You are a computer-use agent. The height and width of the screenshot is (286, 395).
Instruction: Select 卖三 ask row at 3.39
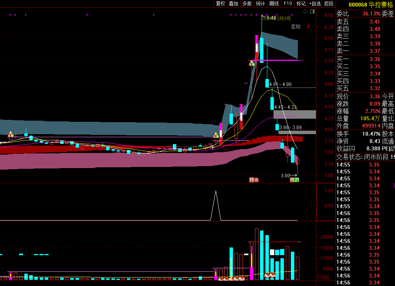(365, 36)
